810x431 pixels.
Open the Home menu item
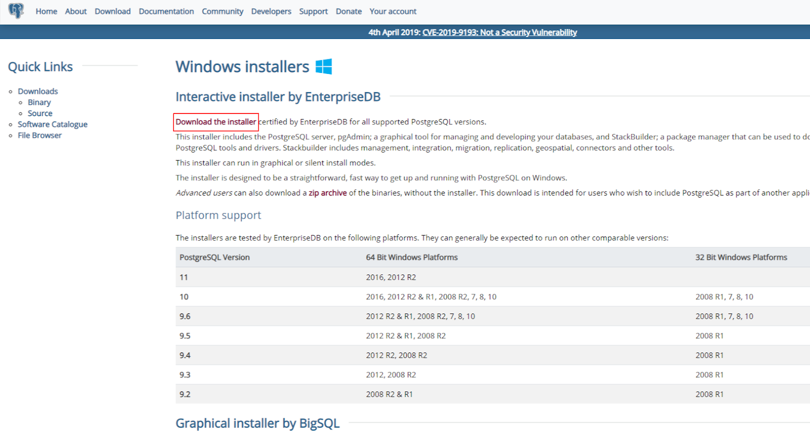(x=46, y=11)
